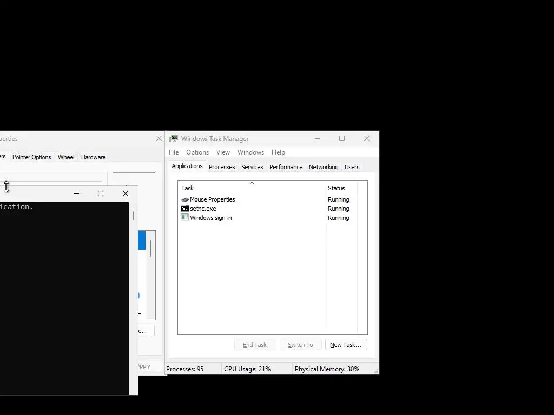Switch to the Services tab
Image resolution: width=554 pixels, height=415 pixels.
click(252, 167)
